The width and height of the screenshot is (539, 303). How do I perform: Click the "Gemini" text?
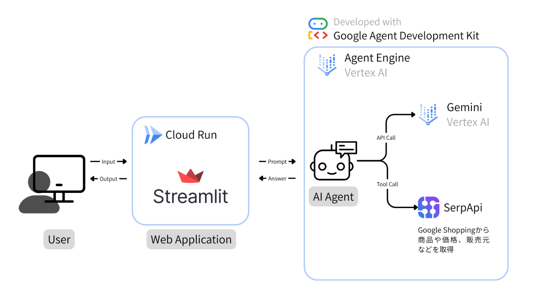pyautogui.click(x=464, y=107)
